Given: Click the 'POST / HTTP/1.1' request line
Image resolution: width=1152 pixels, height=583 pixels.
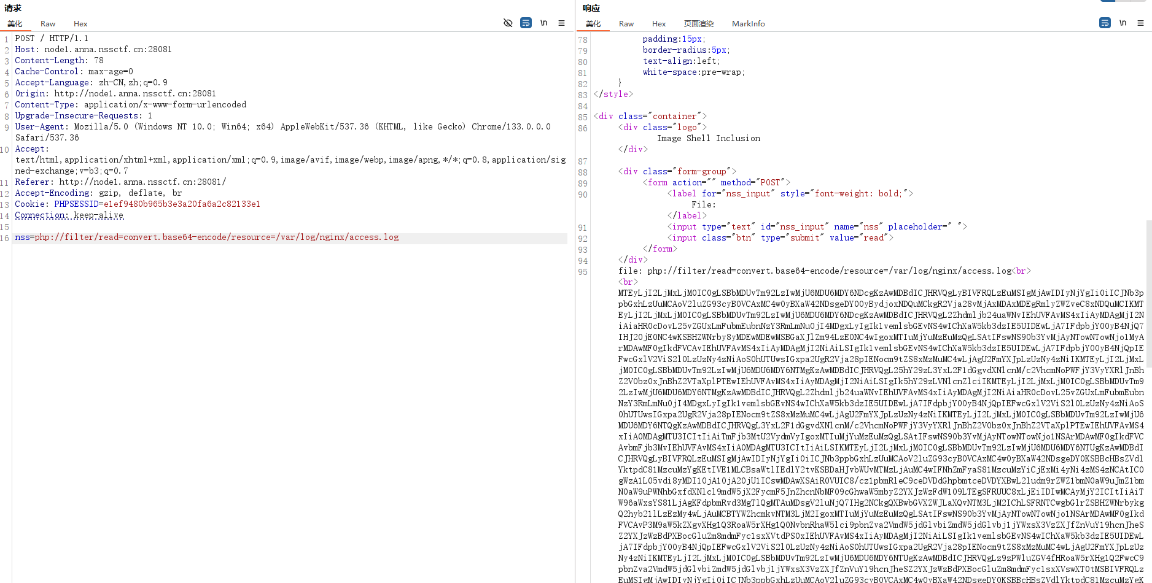Looking at the screenshot, I should (x=52, y=39).
